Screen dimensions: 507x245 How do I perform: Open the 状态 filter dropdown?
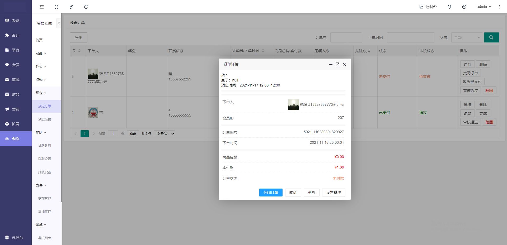tap(467, 37)
